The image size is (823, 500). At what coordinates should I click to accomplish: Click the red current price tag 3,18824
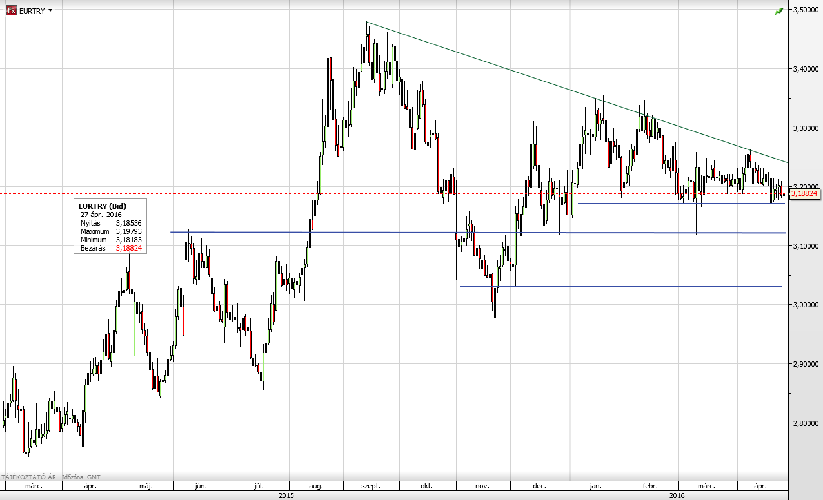tap(805, 193)
